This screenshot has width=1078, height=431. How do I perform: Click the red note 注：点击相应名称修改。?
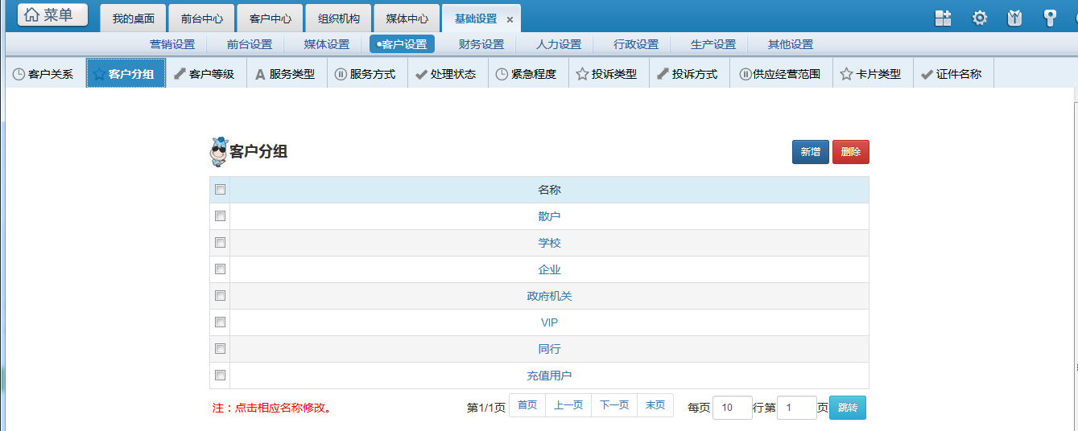tap(272, 408)
